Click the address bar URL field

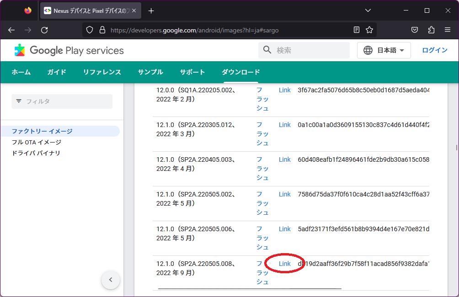(x=229, y=30)
